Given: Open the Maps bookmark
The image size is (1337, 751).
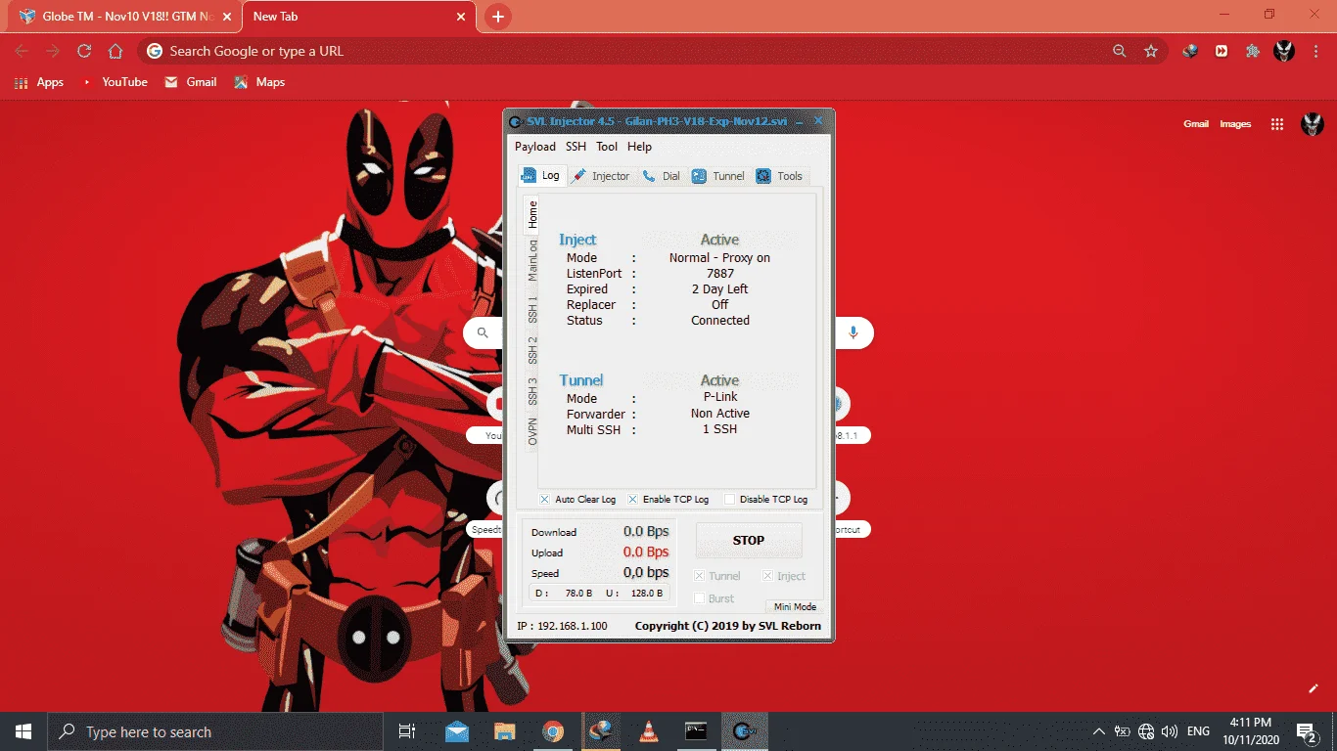Looking at the screenshot, I should point(259,82).
